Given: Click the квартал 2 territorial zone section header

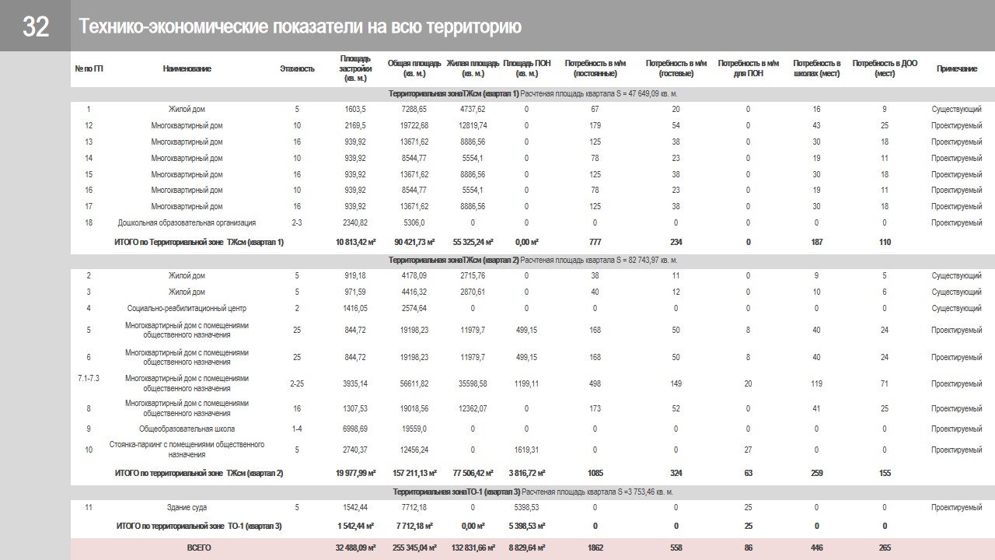Looking at the screenshot, I should pyautogui.click(x=532, y=260).
